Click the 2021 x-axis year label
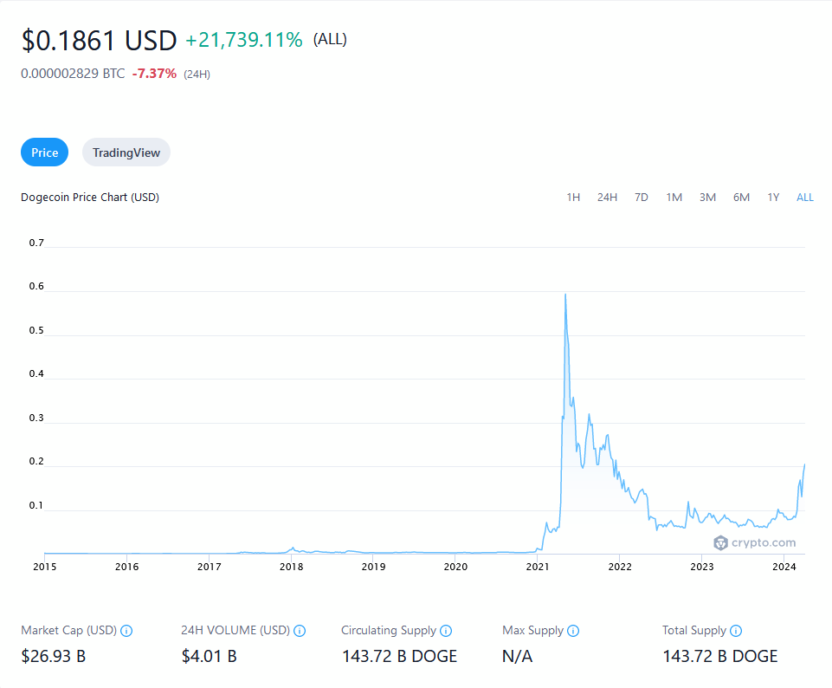The width and height of the screenshot is (832, 688). coord(538,567)
